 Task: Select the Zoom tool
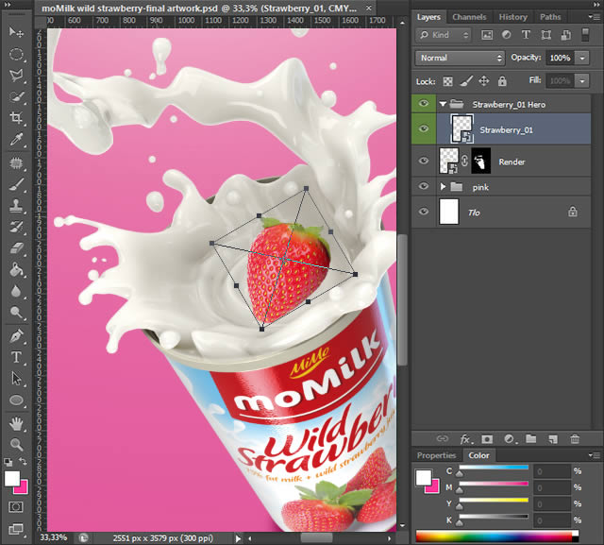tap(16, 445)
